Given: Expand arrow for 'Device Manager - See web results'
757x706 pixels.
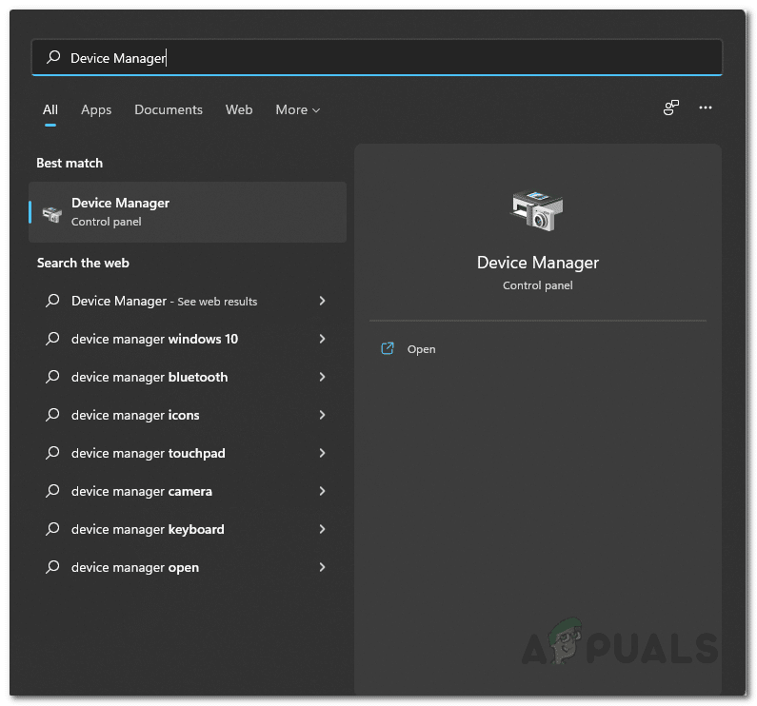Looking at the screenshot, I should tap(322, 301).
